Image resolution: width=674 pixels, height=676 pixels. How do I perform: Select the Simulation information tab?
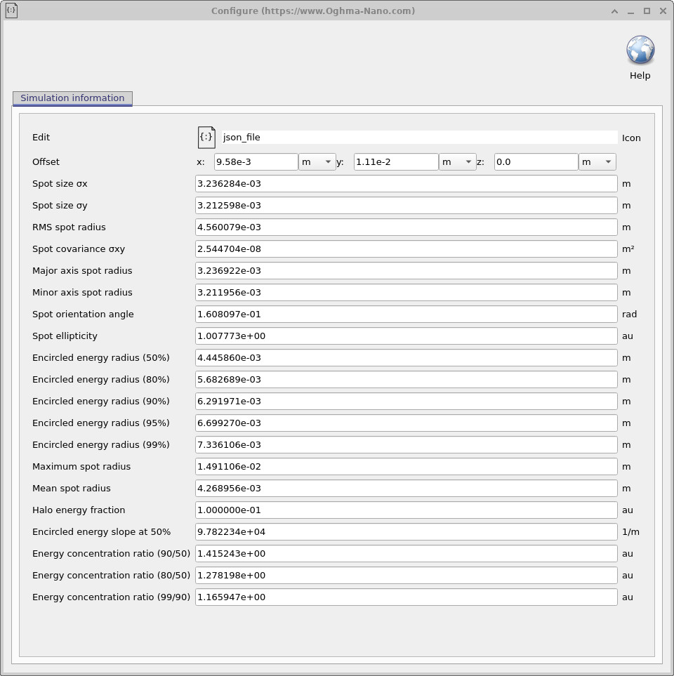point(72,98)
